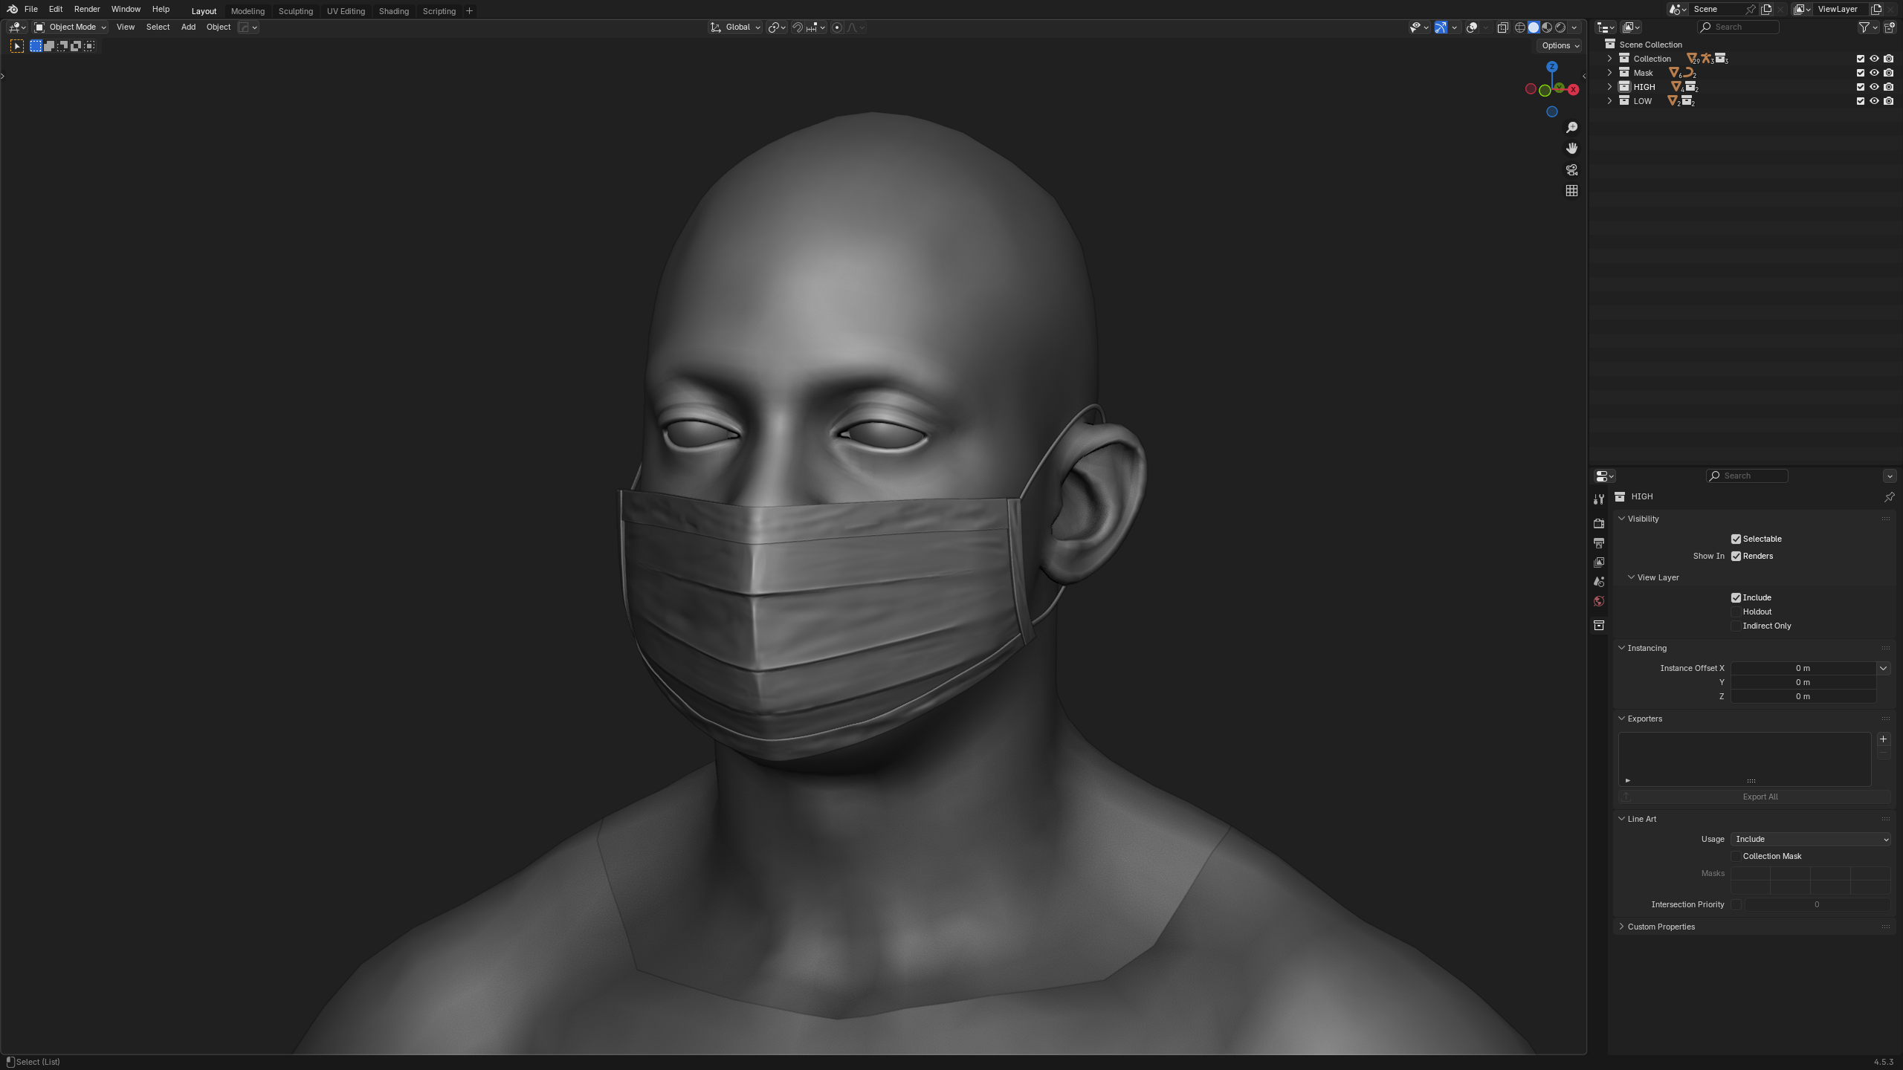Switch orthographic/perspective with grid icon

click(x=1571, y=191)
